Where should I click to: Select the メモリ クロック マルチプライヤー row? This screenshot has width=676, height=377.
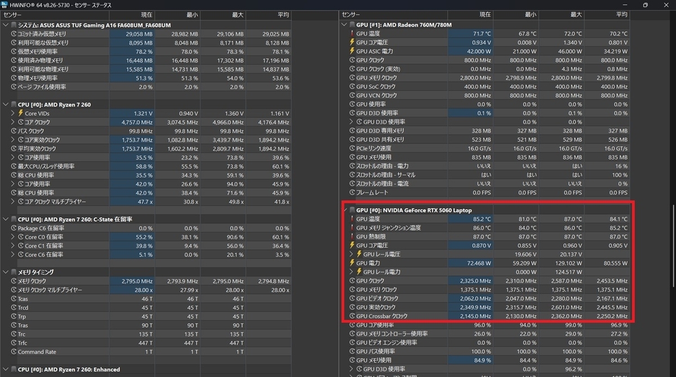pyautogui.click(x=146, y=290)
